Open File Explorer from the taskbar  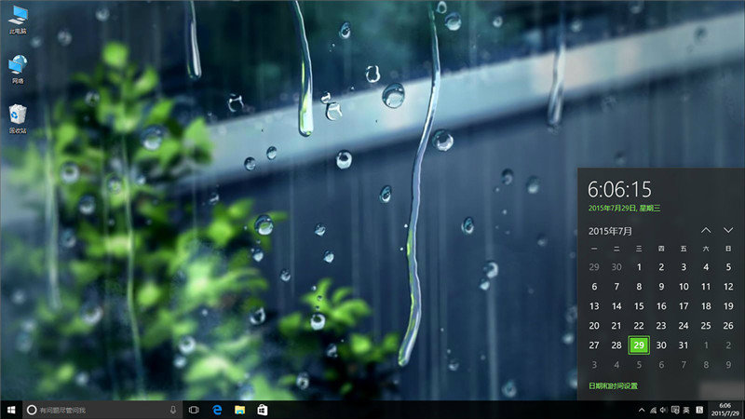click(x=239, y=410)
